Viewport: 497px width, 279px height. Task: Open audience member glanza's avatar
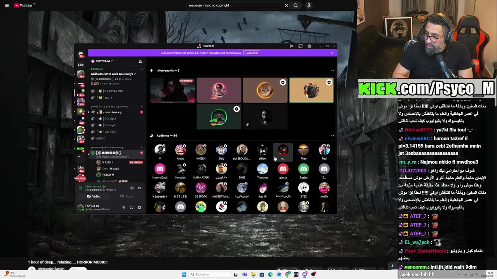click(x=283, y=169)
